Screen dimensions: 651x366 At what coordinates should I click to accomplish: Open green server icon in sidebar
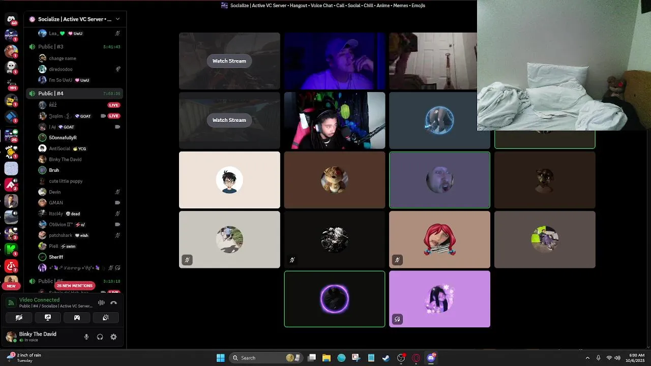(x=11, y=249)
